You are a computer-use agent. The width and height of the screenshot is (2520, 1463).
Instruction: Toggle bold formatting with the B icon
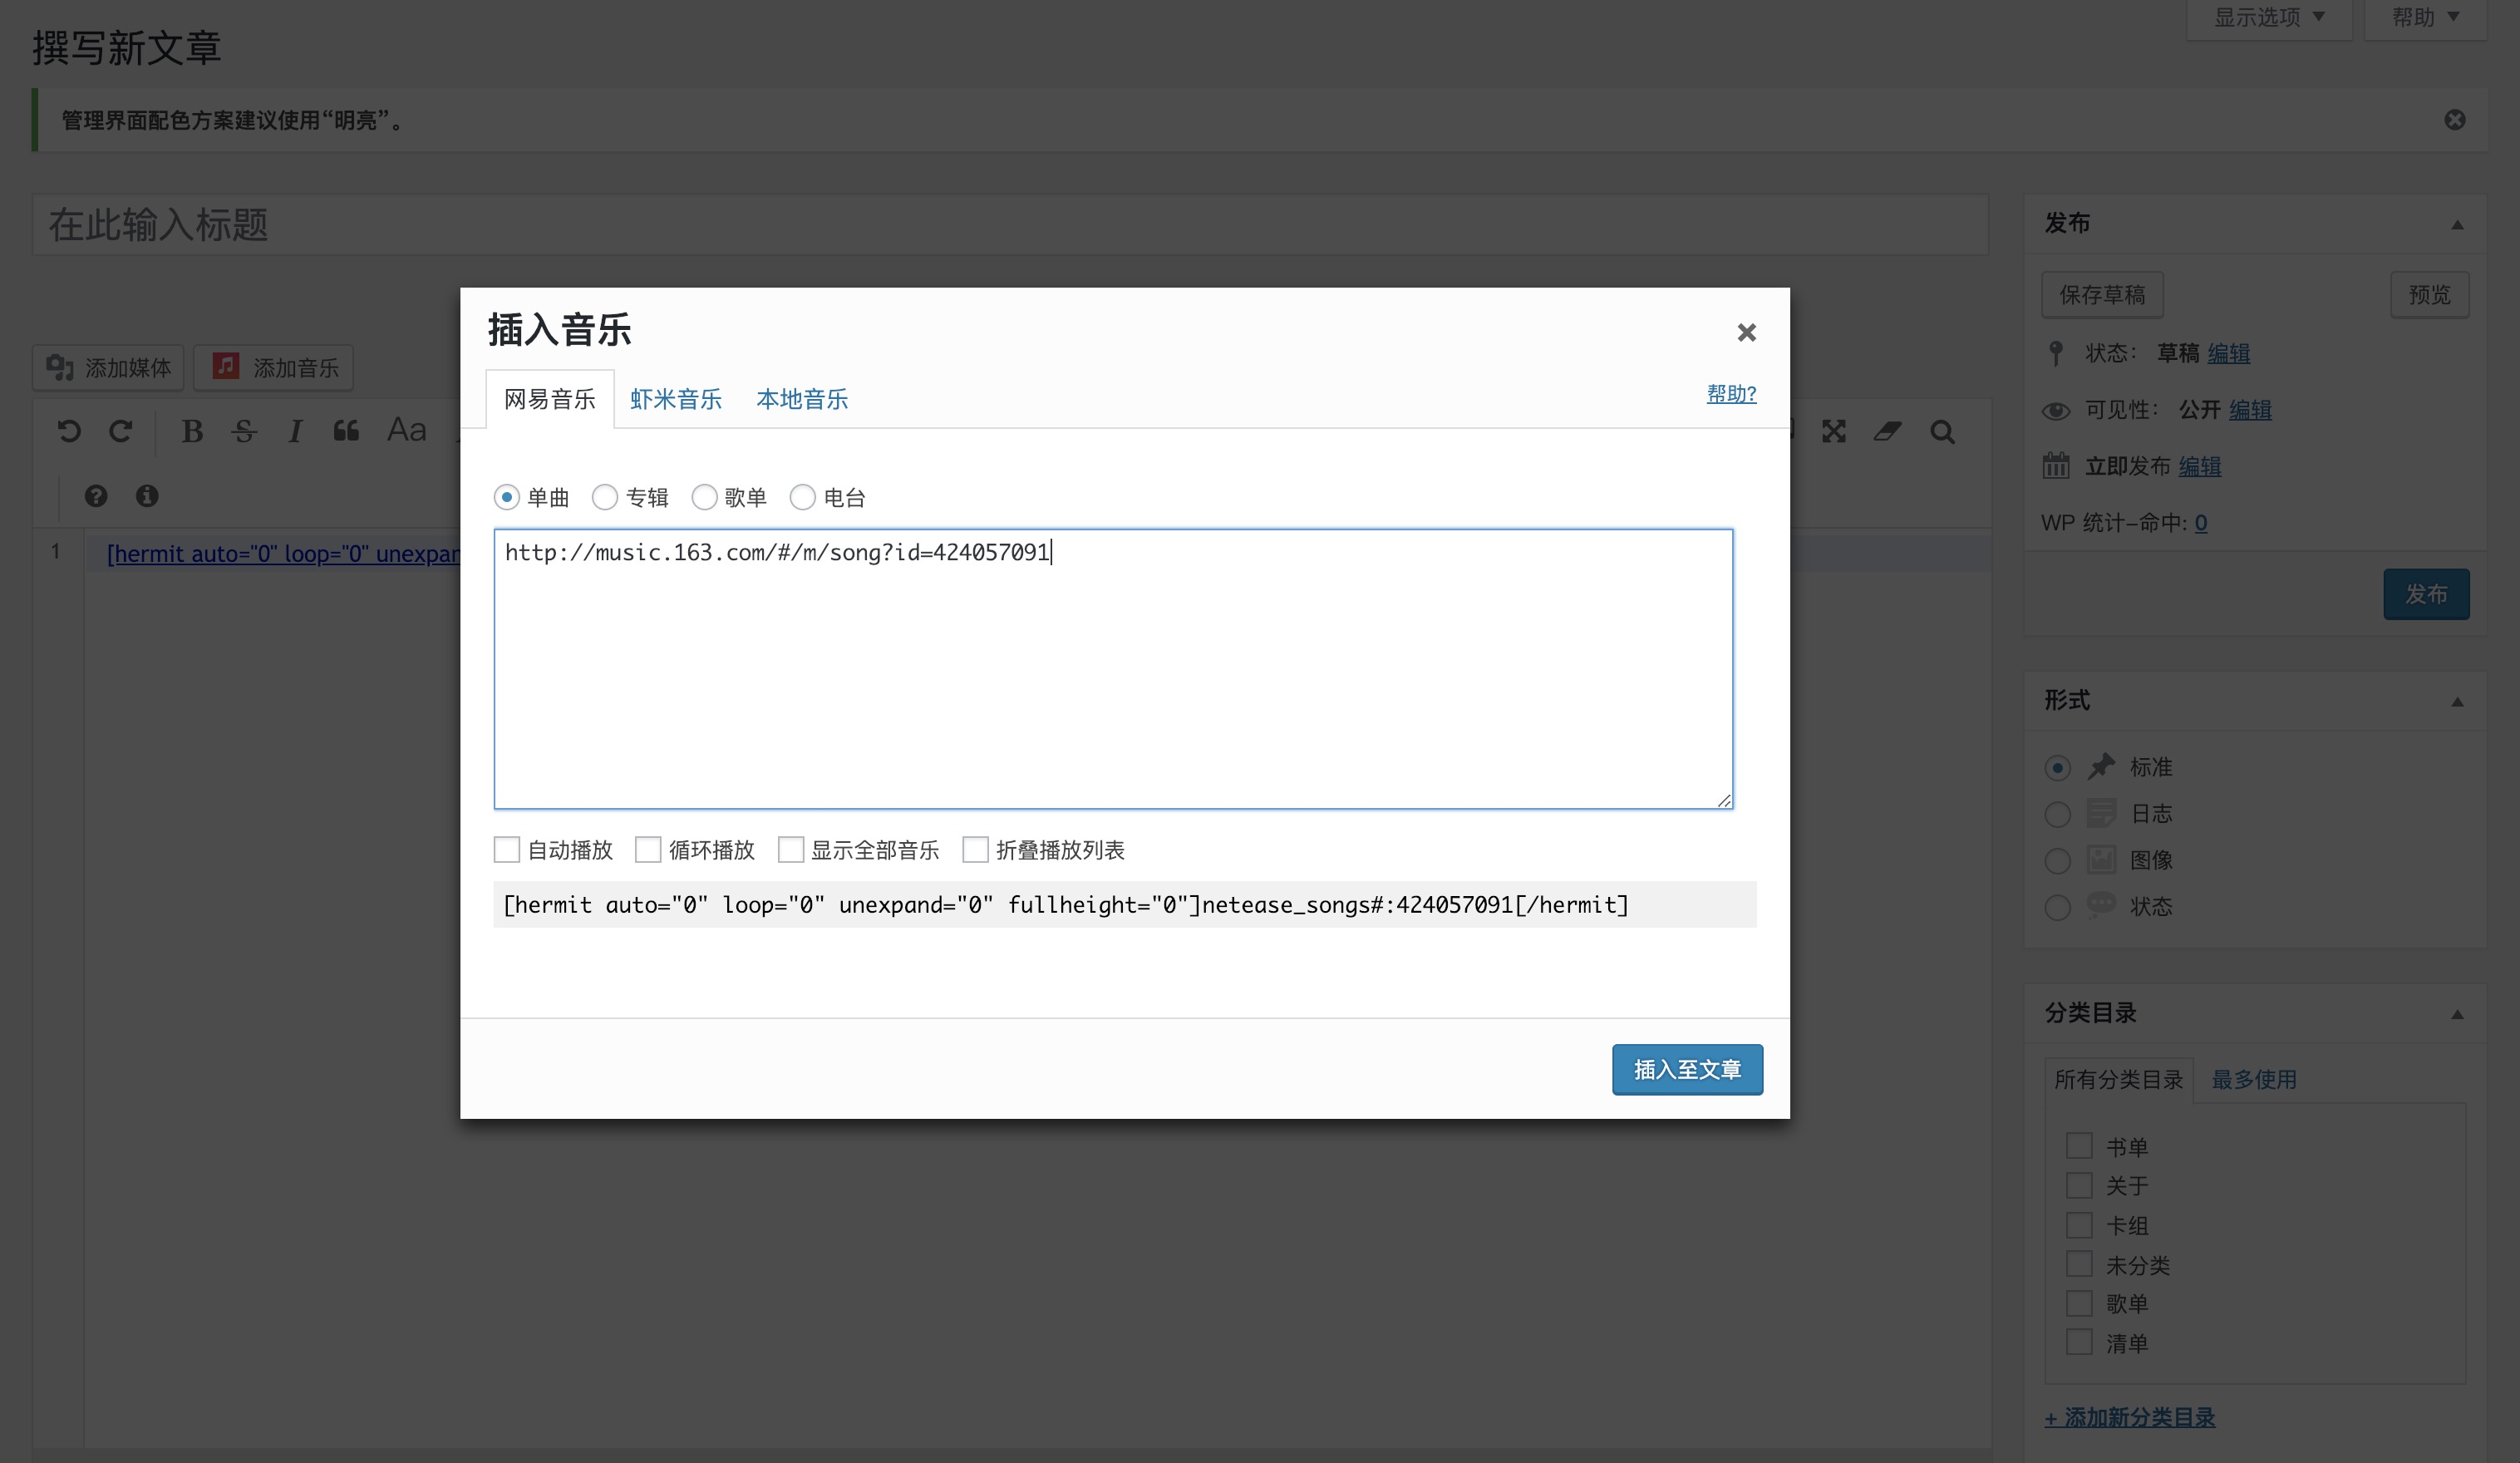(192, 431)
